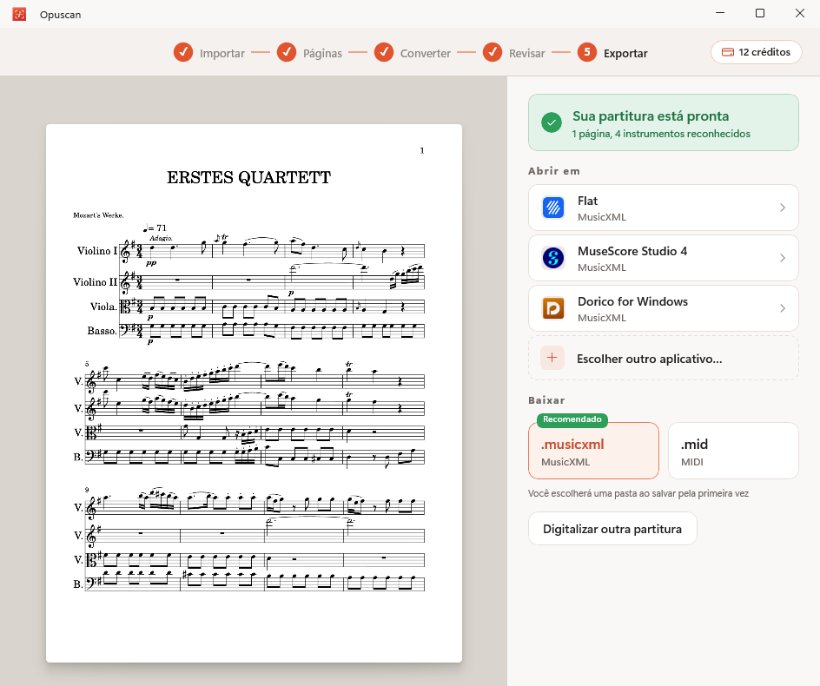
Task: Click the Páginas step checkmark icon
Action: 287,52
